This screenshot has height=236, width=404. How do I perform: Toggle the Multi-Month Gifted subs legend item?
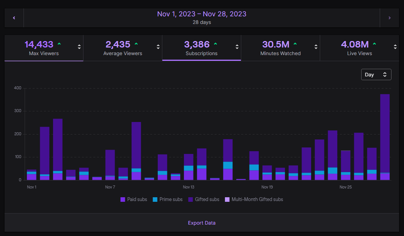click(x=254, y=199)
